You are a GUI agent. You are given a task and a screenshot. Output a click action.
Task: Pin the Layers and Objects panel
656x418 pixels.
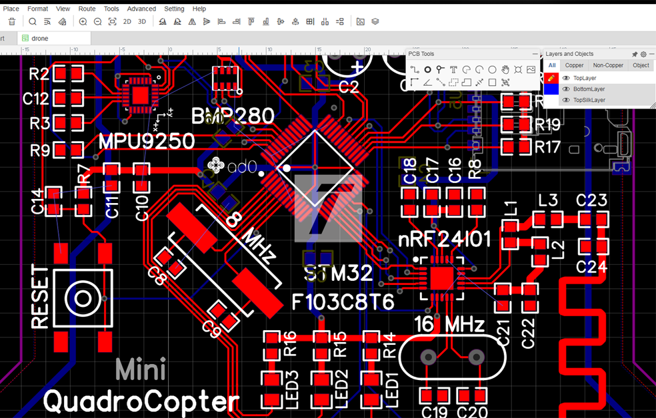(635, 55)
